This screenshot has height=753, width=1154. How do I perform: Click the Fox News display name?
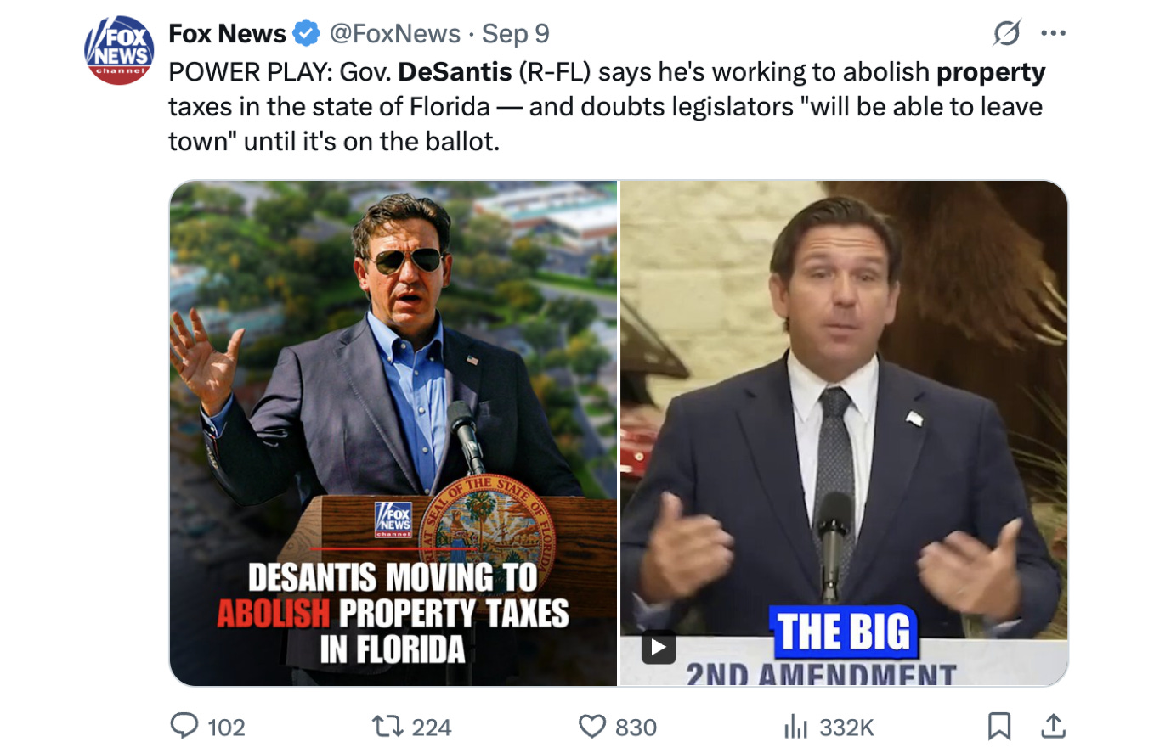pos(227,34)
